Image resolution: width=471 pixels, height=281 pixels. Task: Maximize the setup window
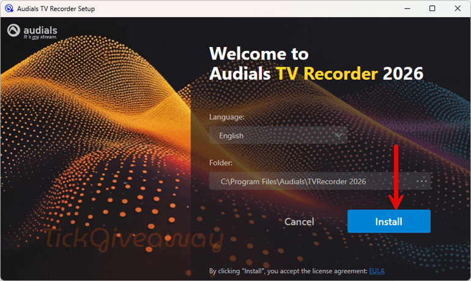(x=432, y=9)
